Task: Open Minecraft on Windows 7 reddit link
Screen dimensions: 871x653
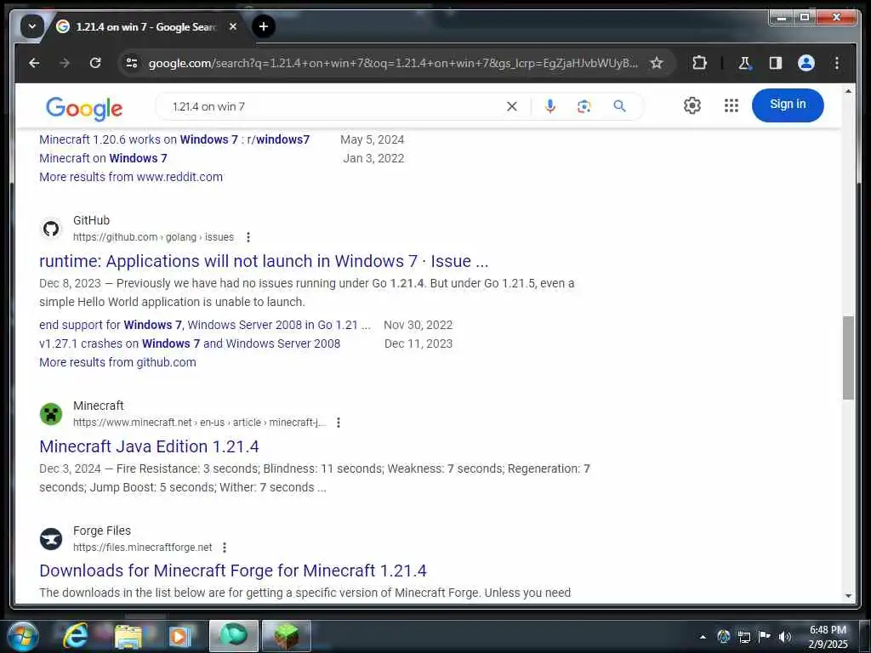Action: (103, 158)
